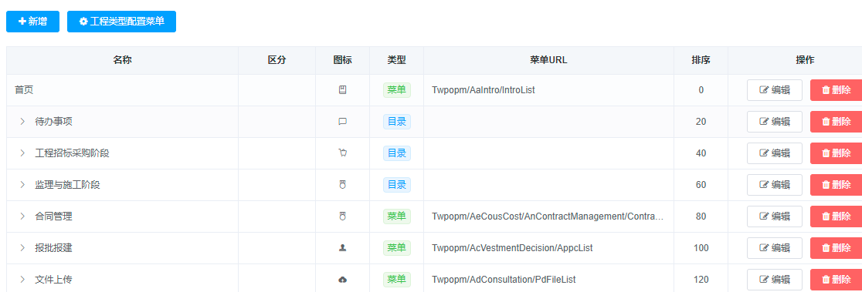862x292 pixels.
Task: Expand the 报批报建 row
Action: pyautogui.click(x=22, y=248)
